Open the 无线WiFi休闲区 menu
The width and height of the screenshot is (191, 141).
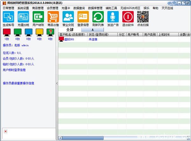coord(130,8)
